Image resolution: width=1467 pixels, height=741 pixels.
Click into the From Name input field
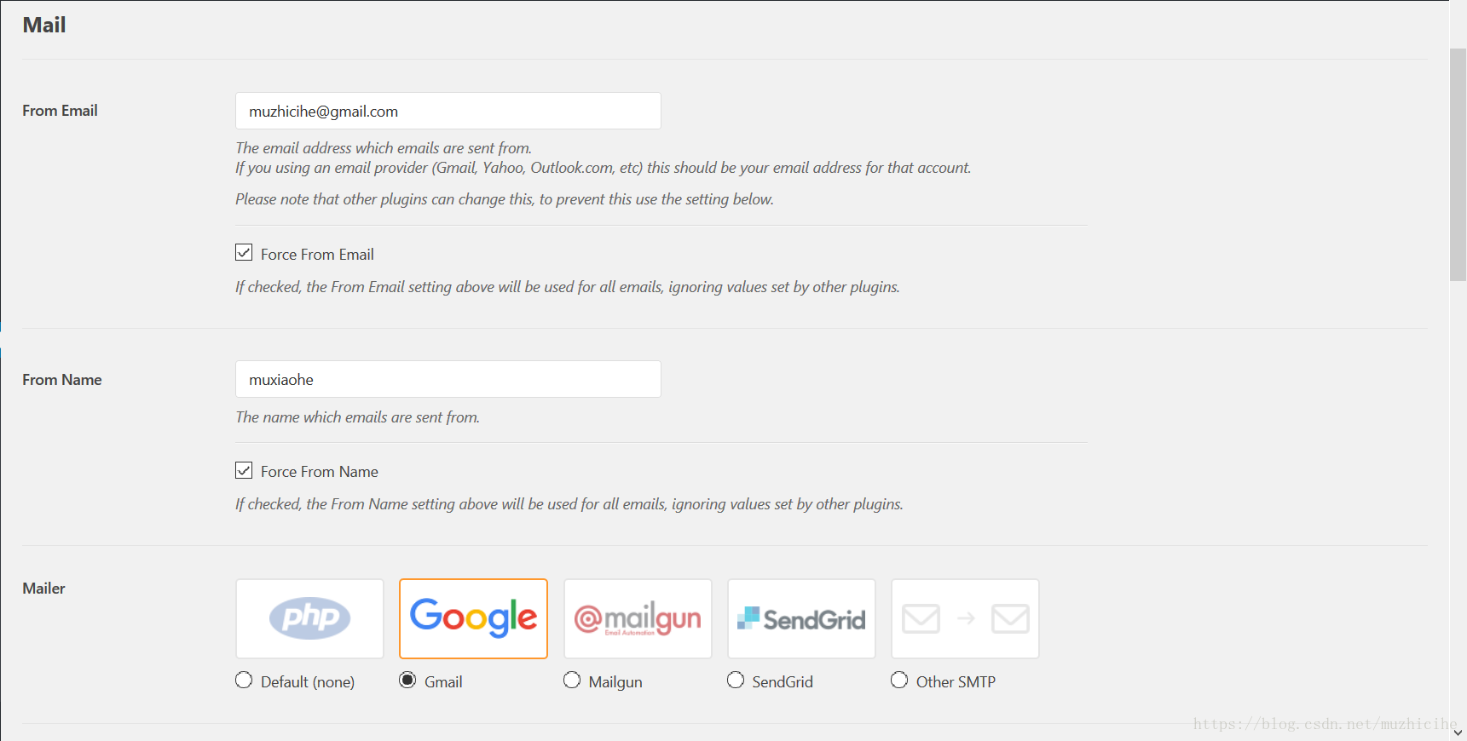(448, 379)
